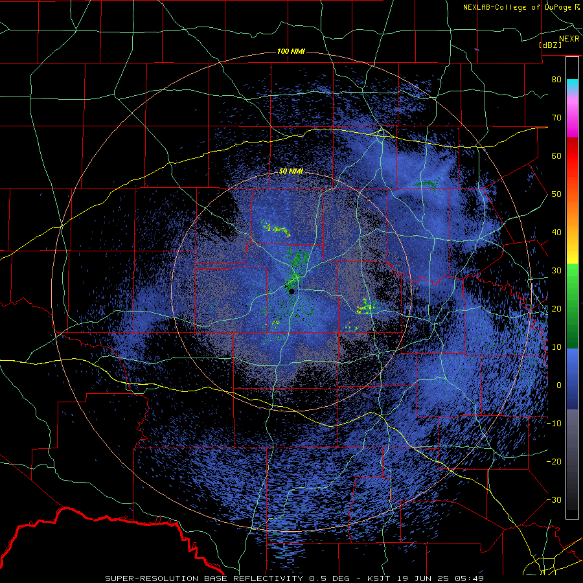This screenshot has height=583, width=583.
Task: Click the 30 value on dBZ scale
Action: tap(556, 271)
